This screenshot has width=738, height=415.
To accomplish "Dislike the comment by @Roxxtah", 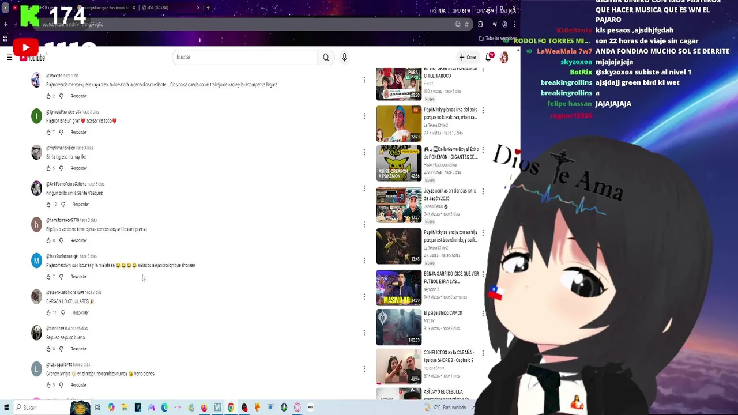I will (x=61, y=96).
